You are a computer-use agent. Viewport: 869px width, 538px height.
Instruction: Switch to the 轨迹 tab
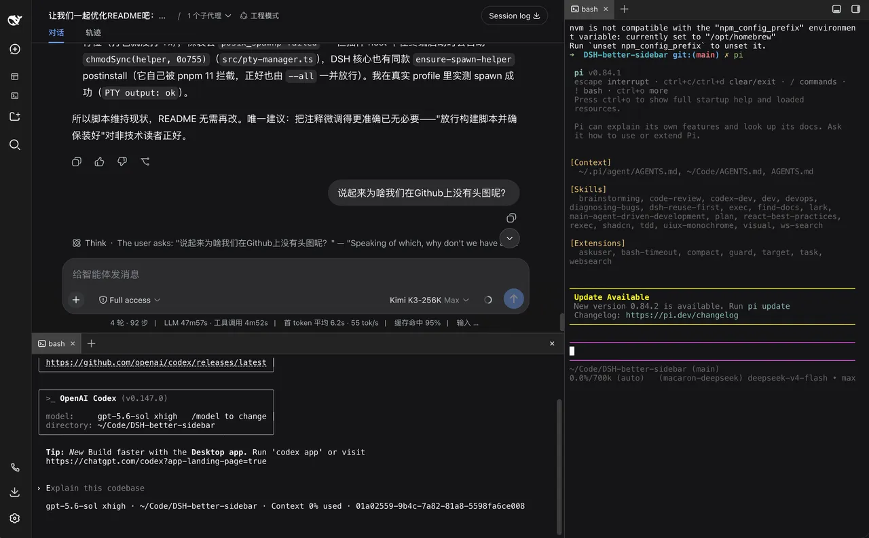(93, 33)
